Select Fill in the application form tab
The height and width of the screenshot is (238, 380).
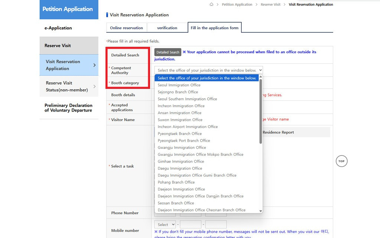click(x=214, y=28)
